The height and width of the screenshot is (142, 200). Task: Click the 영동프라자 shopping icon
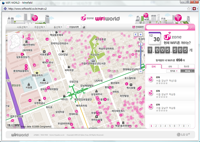[37, 73]
